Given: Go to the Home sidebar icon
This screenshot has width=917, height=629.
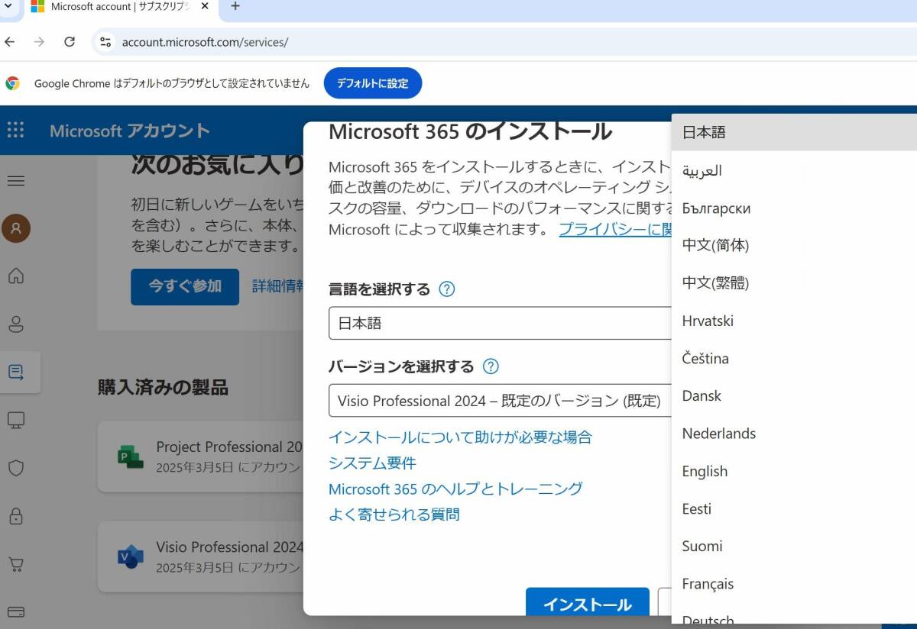Looking at the screenshot, I should pyautogui.click(x=15, y=276).
